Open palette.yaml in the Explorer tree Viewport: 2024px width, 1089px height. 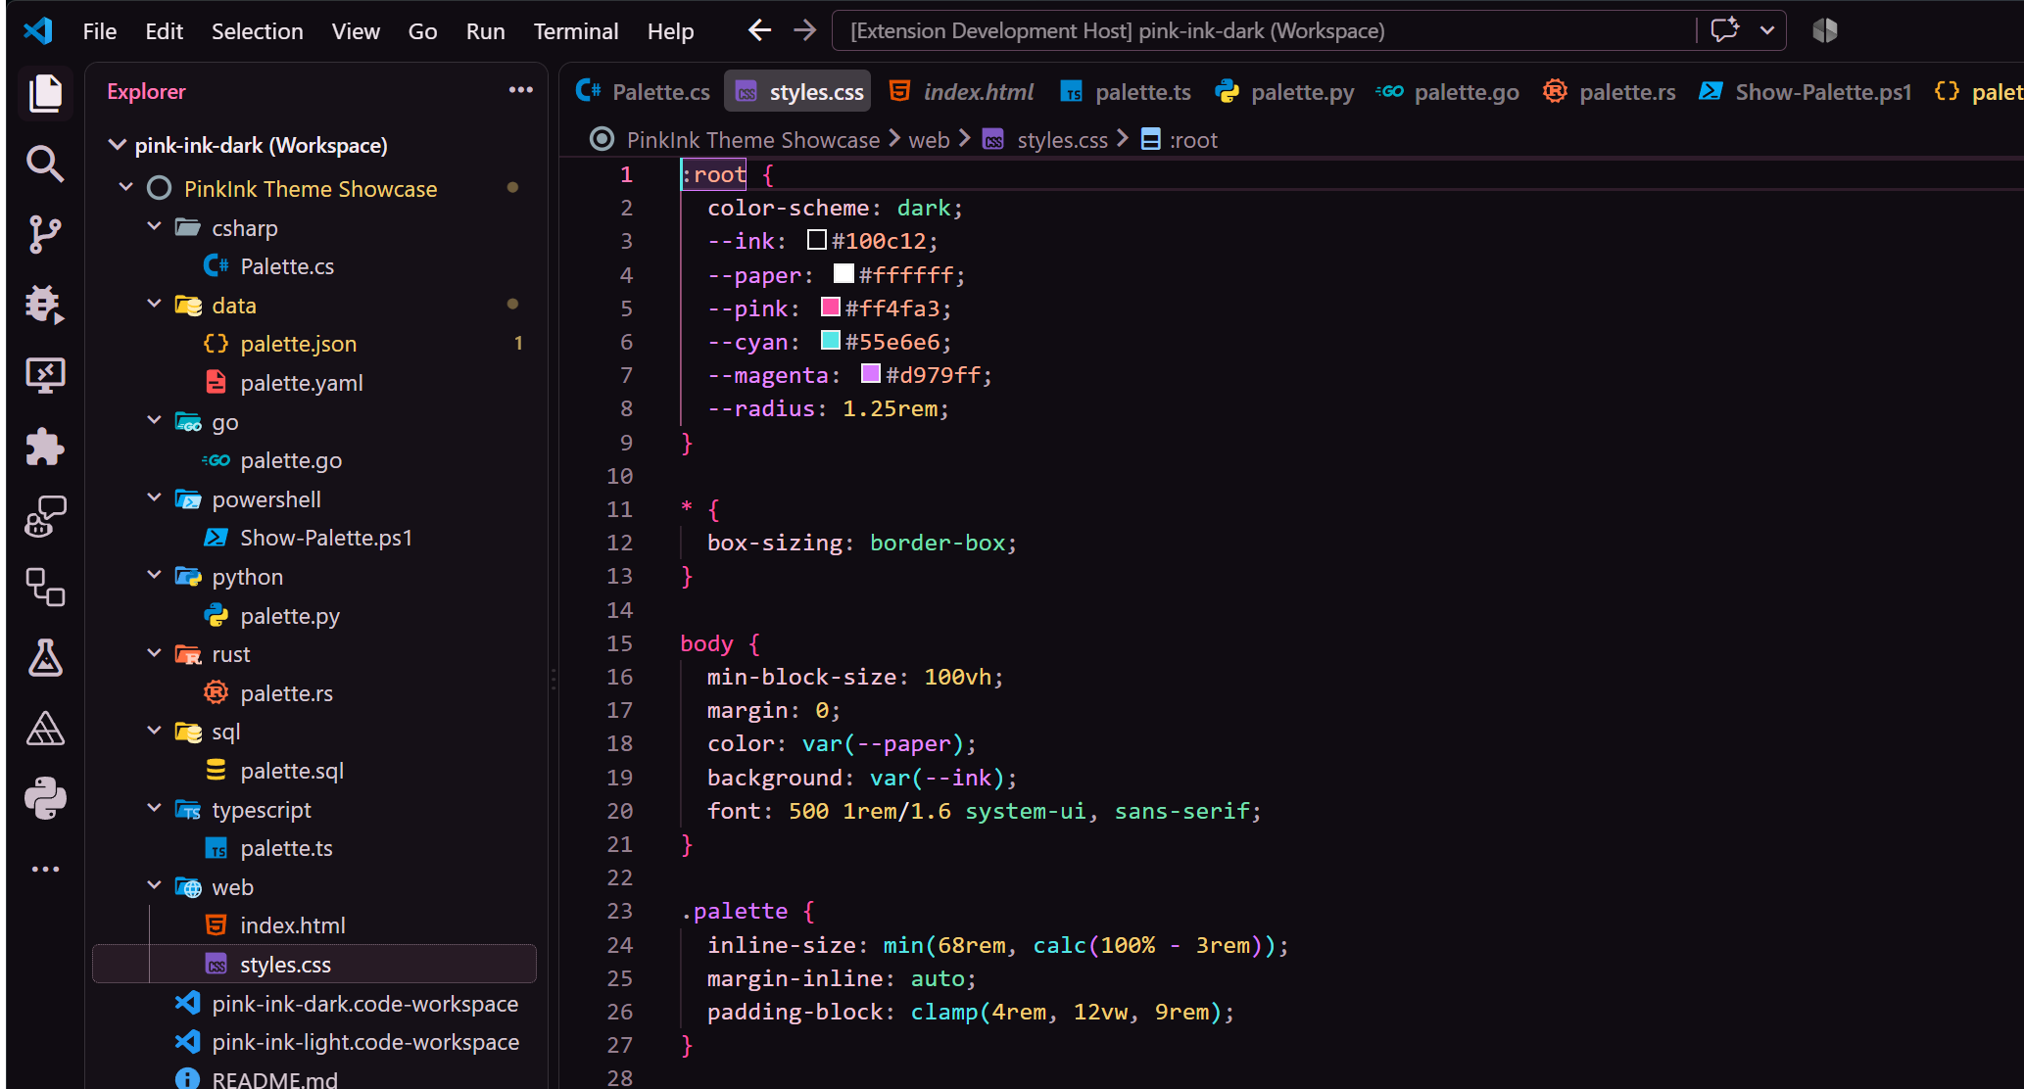313,383
